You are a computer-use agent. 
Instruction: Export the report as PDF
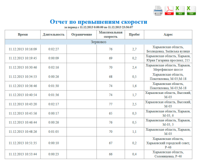[x=169, y=11]
